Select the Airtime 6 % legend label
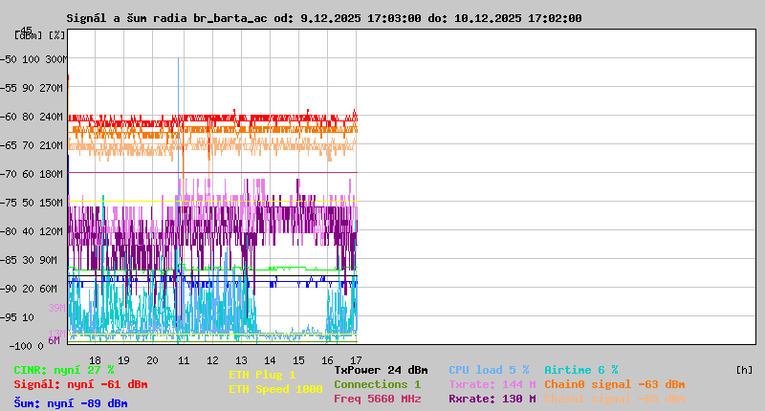Screen dimensions: 765x411 coord(580,370)
